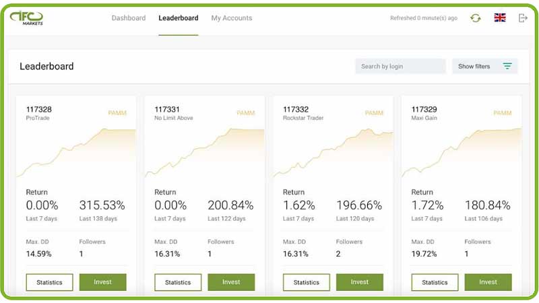
Task: Expand the Show filters panel
Action: (x=474, y=66)
